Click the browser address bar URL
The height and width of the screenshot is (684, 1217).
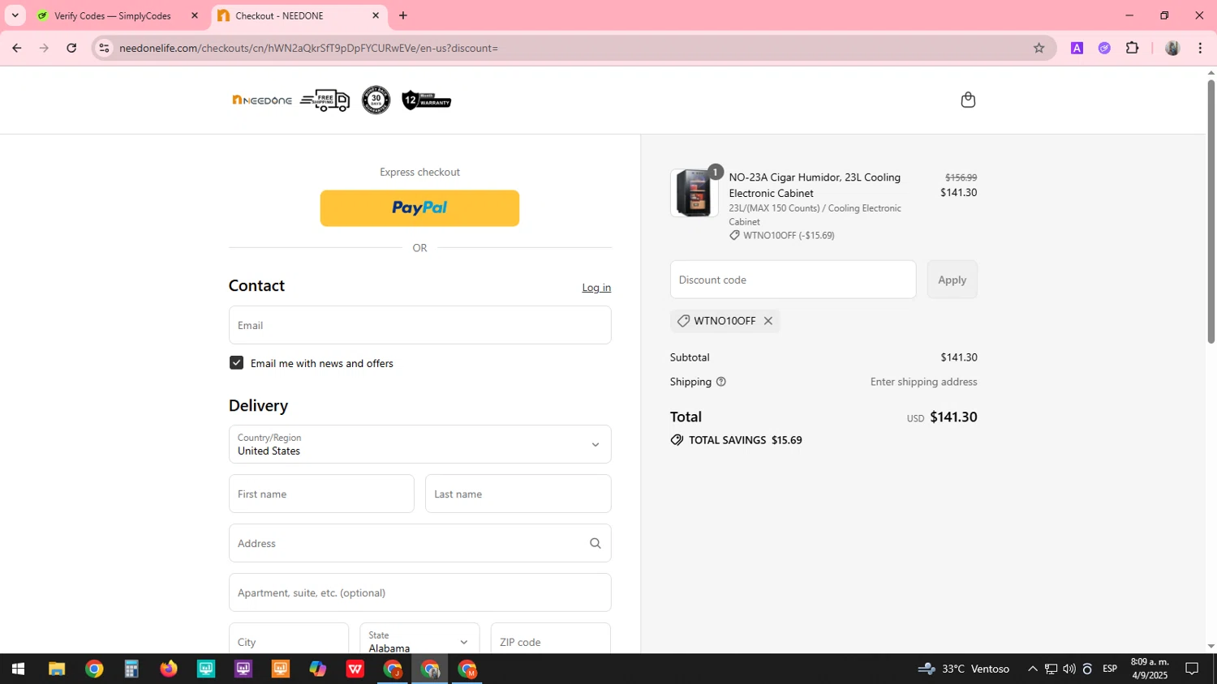(308, 48)
